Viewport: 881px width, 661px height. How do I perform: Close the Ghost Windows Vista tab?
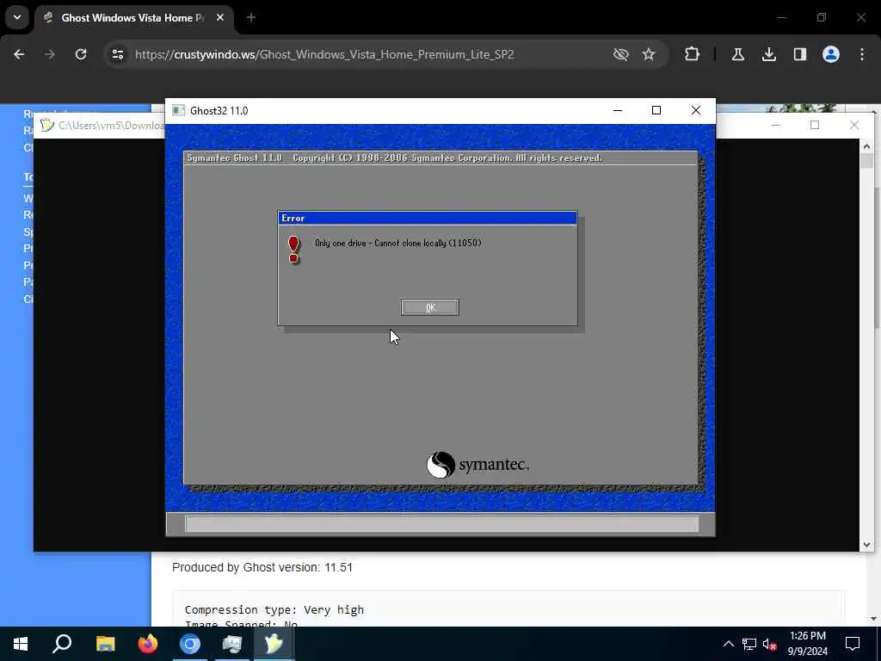[x=220, y=17]
